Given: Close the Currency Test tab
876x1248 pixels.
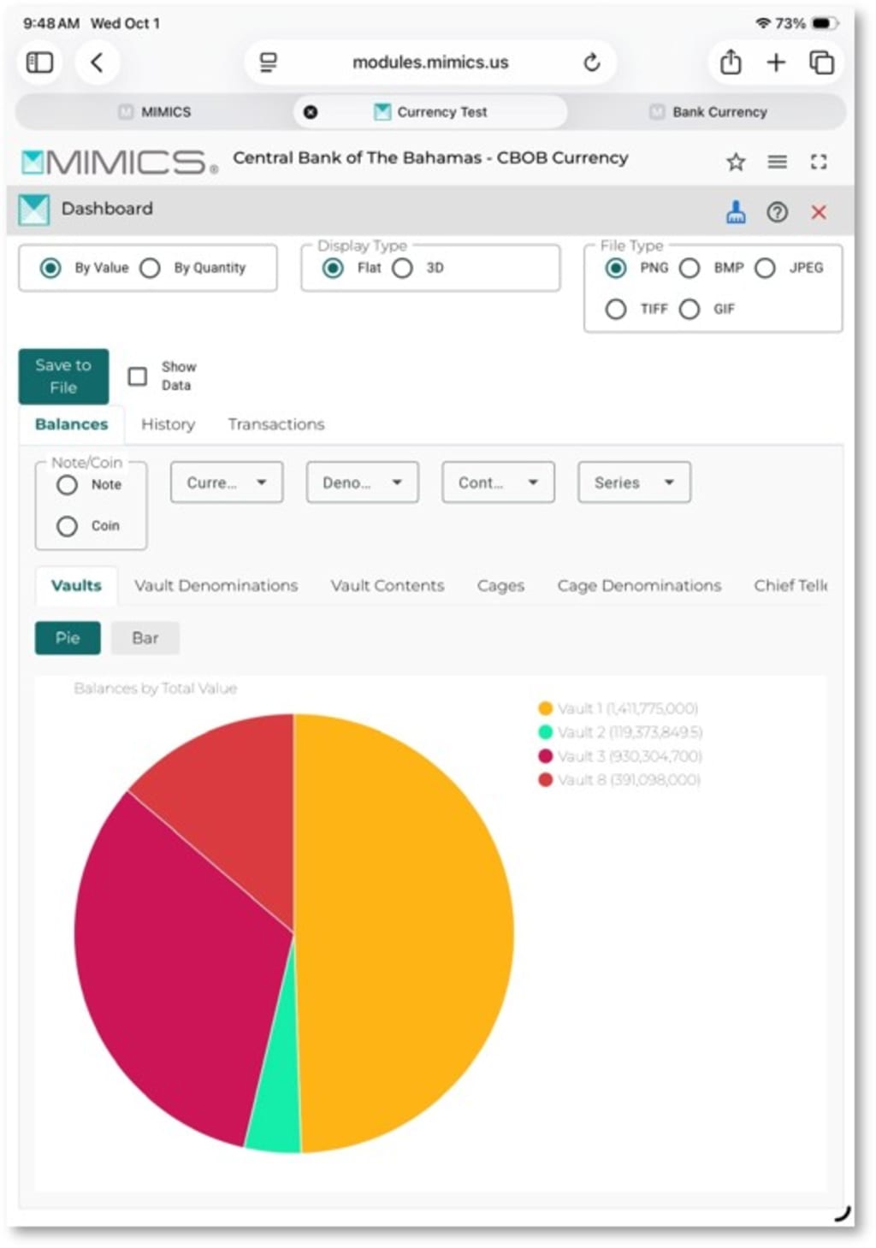Looking at the screenshot, I should tap(311, 112).
